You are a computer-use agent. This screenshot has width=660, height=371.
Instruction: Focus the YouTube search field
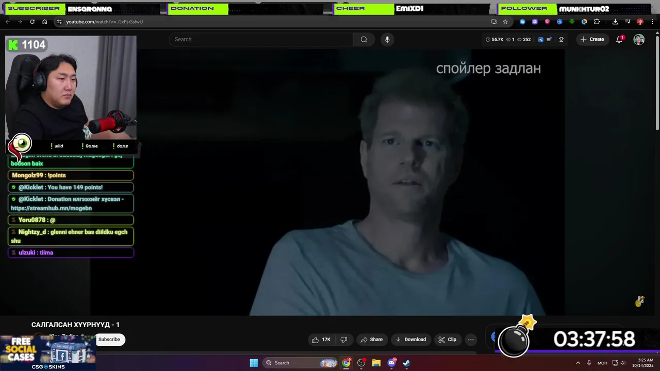pyautogui.click(x=261, y=39)
